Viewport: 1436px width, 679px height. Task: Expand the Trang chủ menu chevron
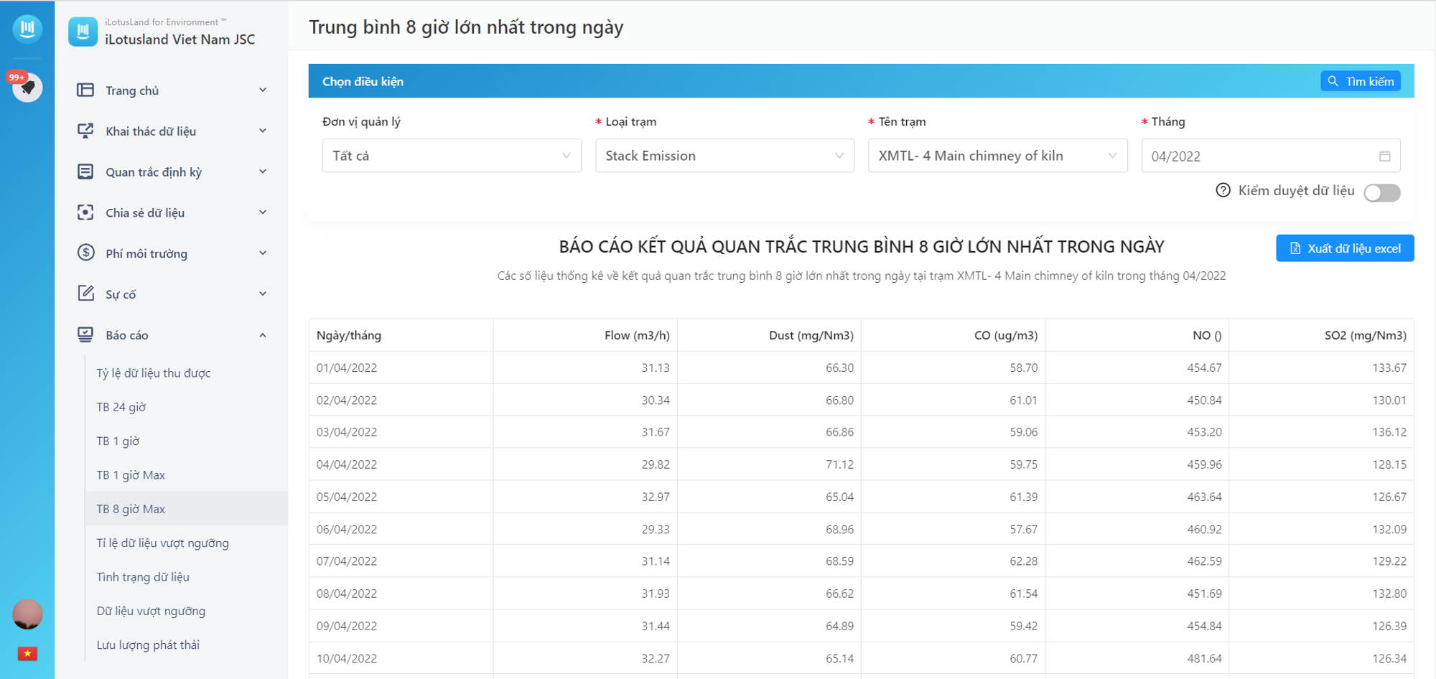(263, 90)
